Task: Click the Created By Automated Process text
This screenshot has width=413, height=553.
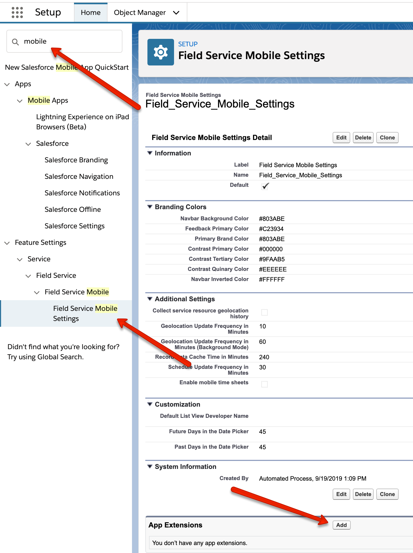Action: 312,478
